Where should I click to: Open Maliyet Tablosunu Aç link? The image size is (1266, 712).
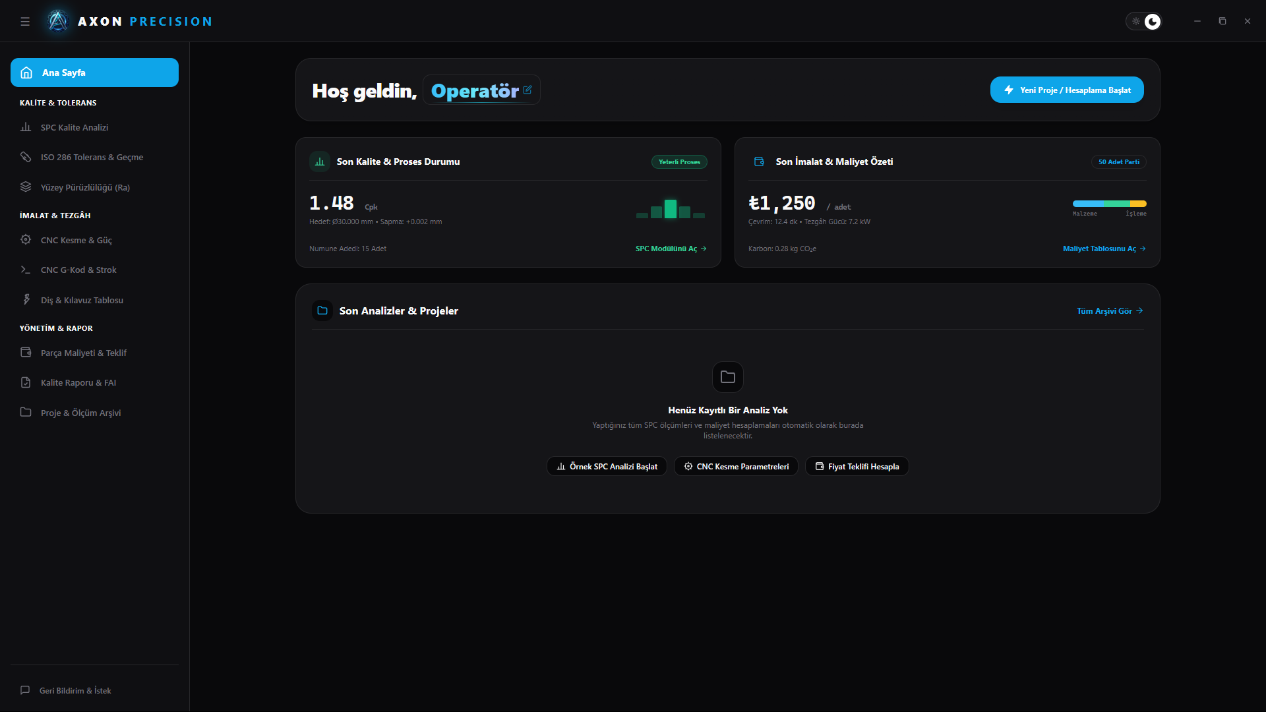[1104, 249]
